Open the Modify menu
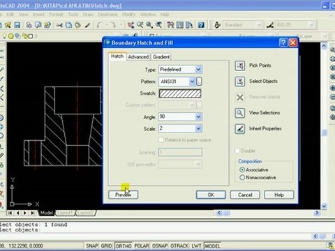Screen dimensions: 335x251 128,15
